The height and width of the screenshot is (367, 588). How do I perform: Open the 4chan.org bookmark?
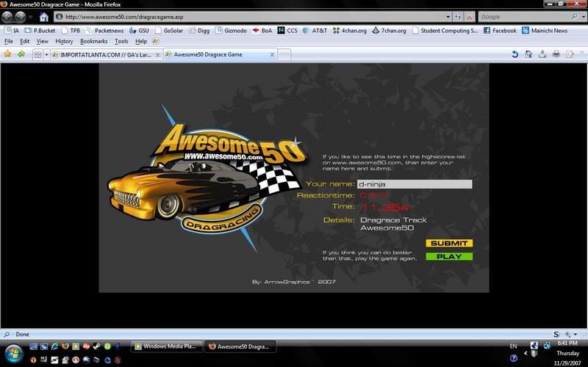tap(350, 30)
